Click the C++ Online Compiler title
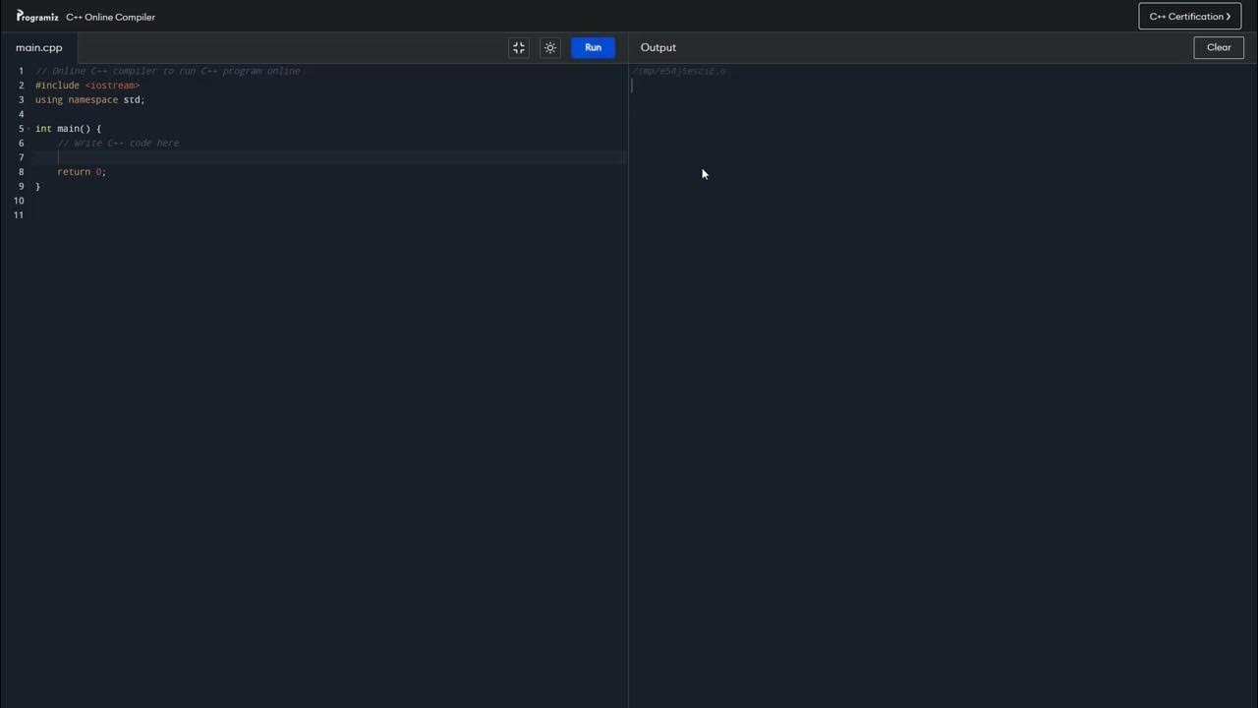This screenshot has width=1258, height=708. pos(110,17)
